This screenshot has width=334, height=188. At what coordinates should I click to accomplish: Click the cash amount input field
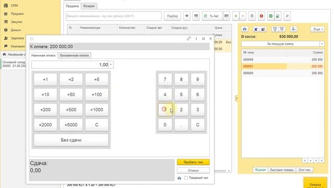click(70, 65)
